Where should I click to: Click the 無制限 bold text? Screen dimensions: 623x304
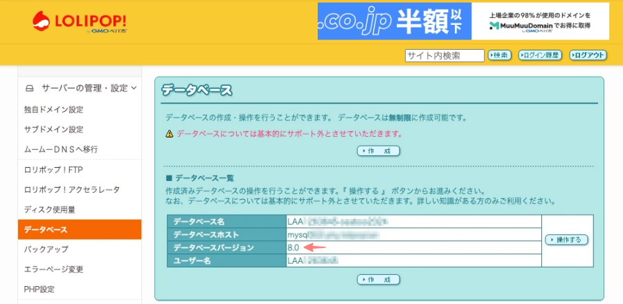399,118
